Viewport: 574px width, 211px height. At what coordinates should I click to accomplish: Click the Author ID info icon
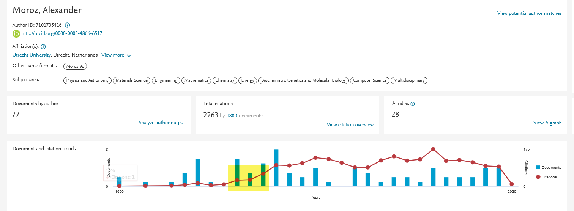pos(67,25)
